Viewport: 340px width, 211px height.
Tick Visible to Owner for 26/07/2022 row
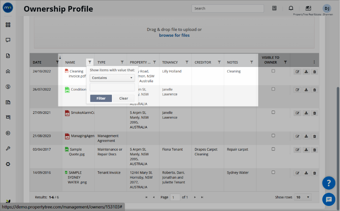tap(273, 89)
